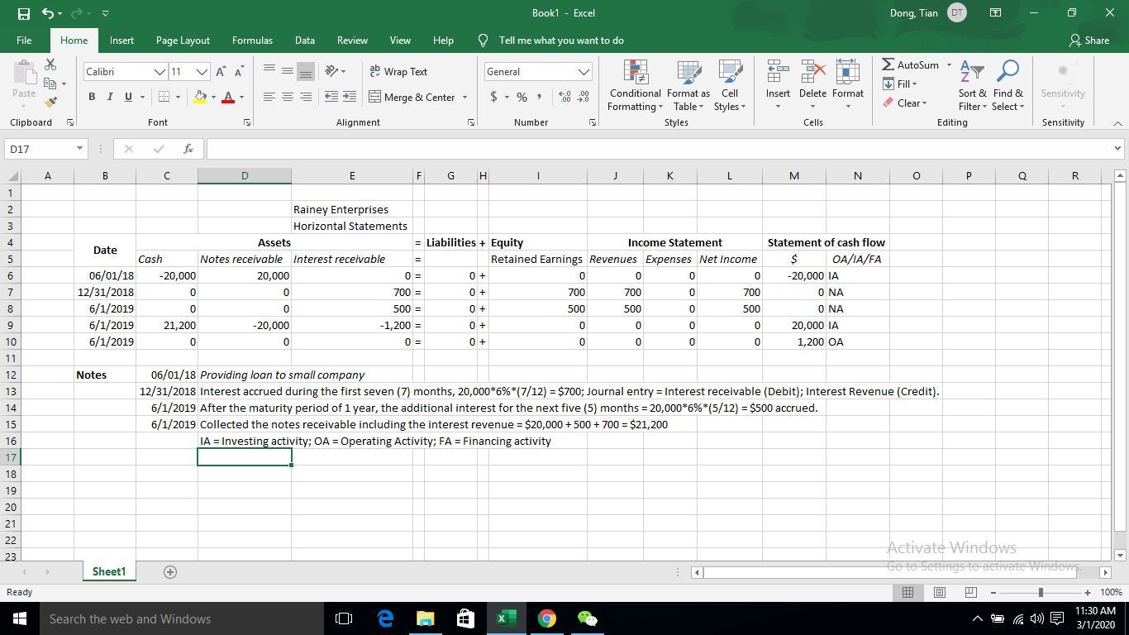Screen dimensions: 1129x635
Task: Switch to the Formulas ribbon tab
Action: coord(252,41)
